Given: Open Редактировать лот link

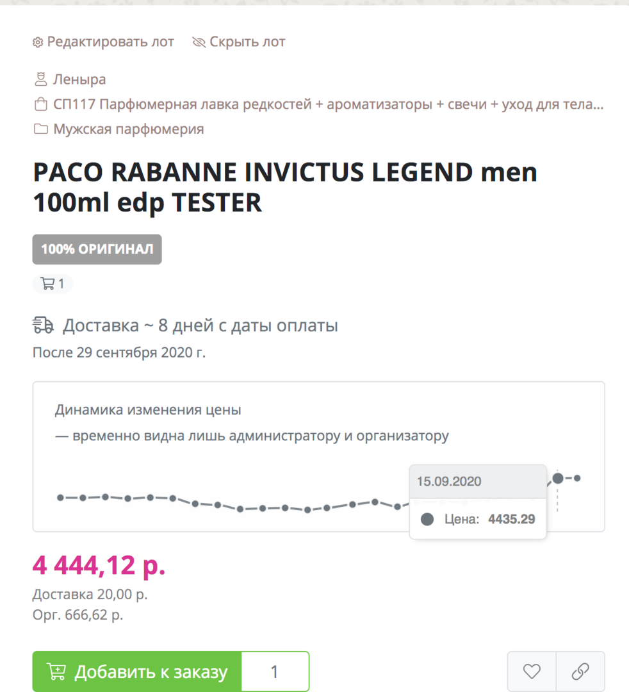Looking at the screenshot, I should tap(110, 42).
